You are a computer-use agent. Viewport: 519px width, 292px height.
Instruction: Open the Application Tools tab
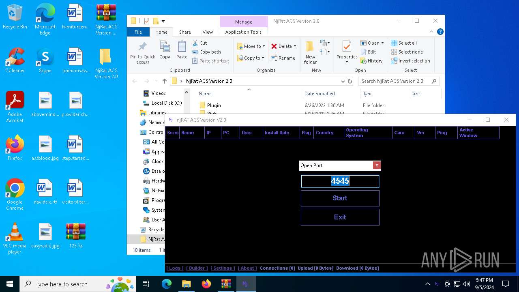(243, 32)
